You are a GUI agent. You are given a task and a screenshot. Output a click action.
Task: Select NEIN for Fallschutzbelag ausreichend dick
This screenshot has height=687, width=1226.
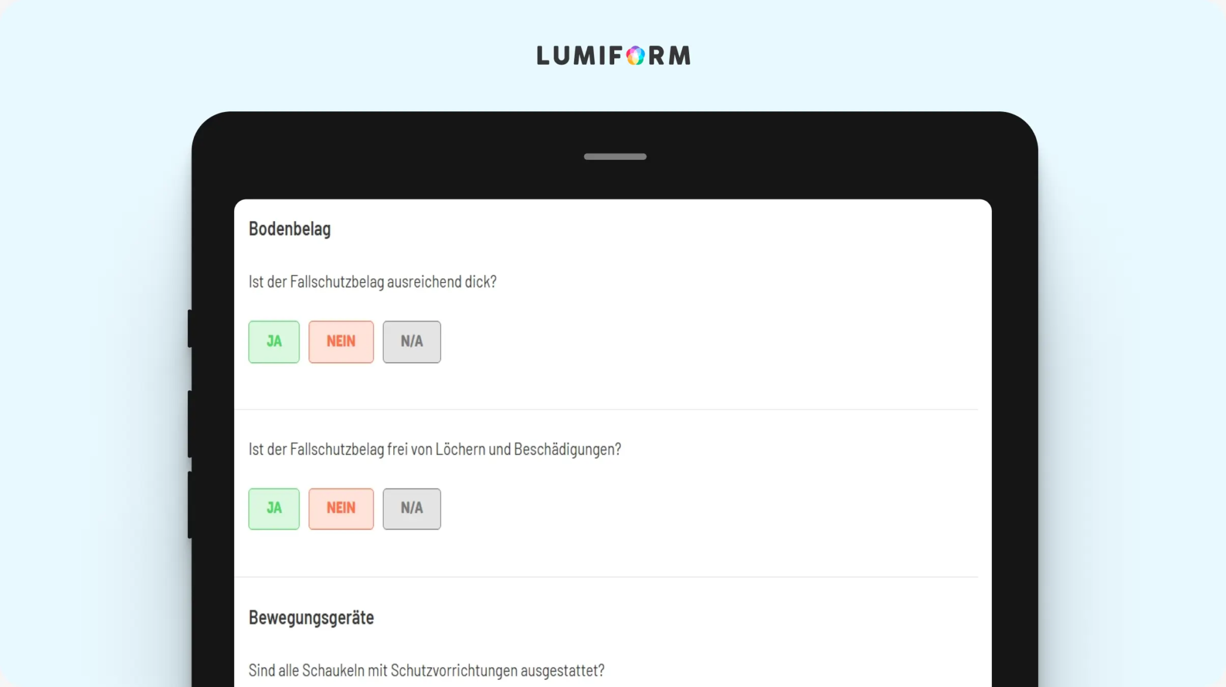(x=341, y=342)
